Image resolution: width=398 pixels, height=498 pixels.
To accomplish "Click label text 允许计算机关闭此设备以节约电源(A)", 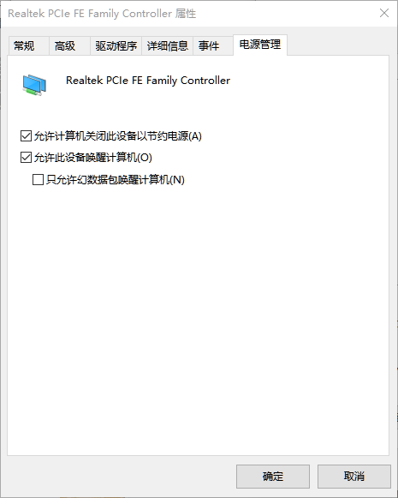I will [117, 136].
